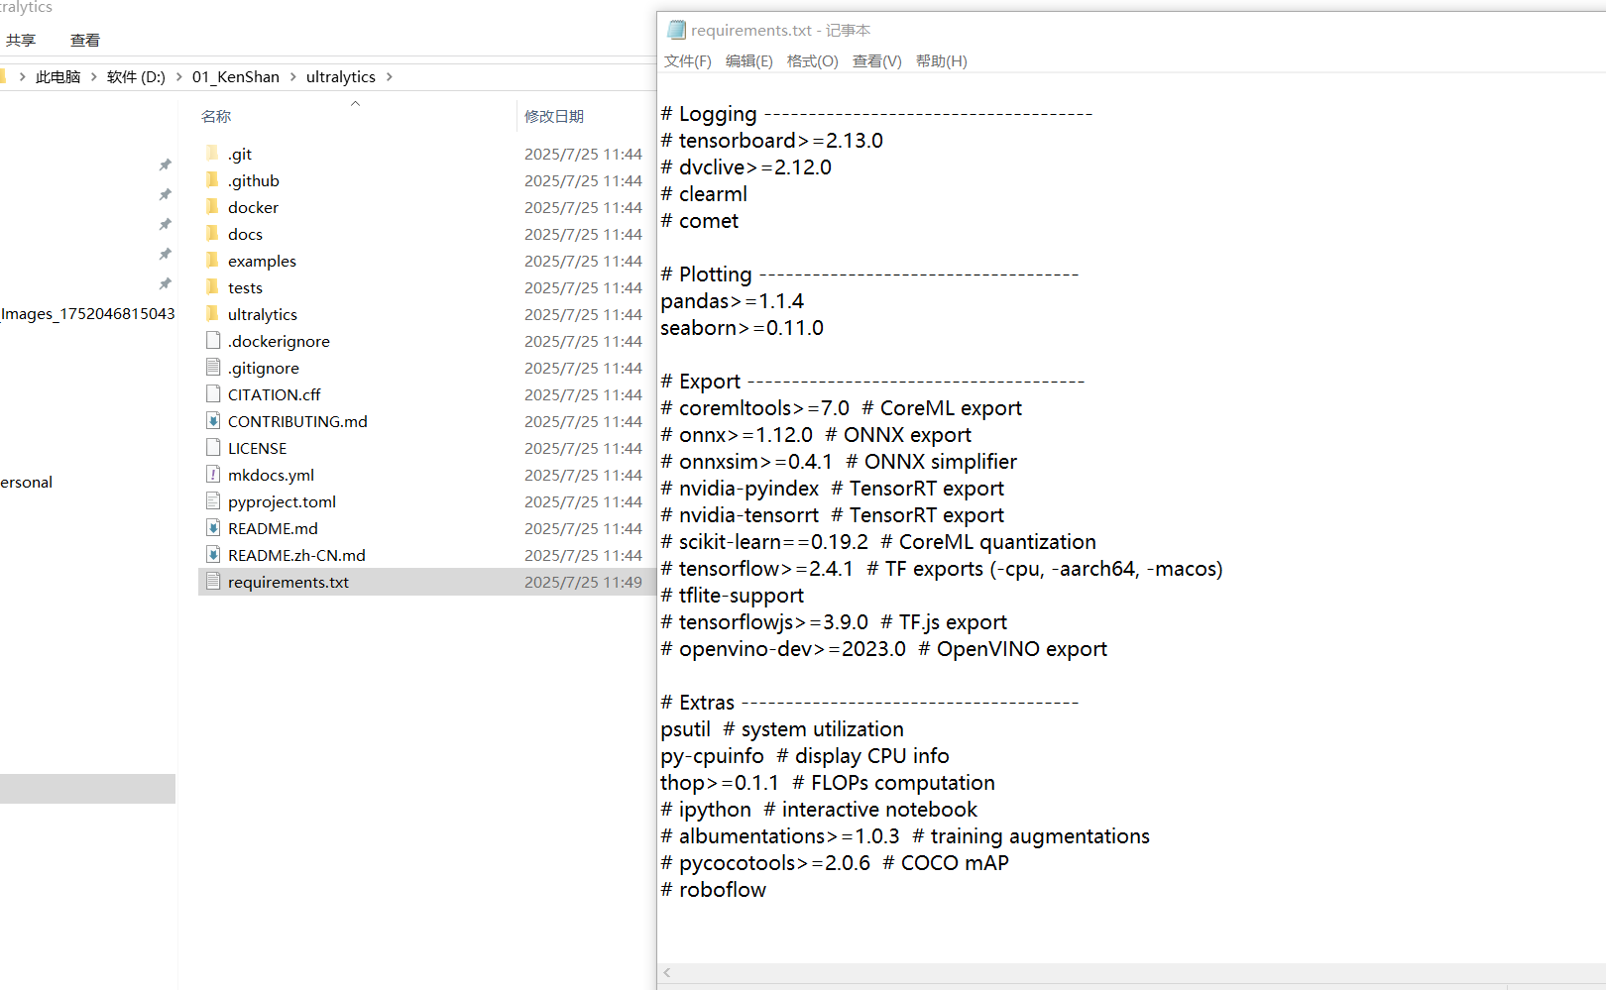Open the 文件(F) menu in Notepad
Screen dimensions: 1606x990
point(687,61)
